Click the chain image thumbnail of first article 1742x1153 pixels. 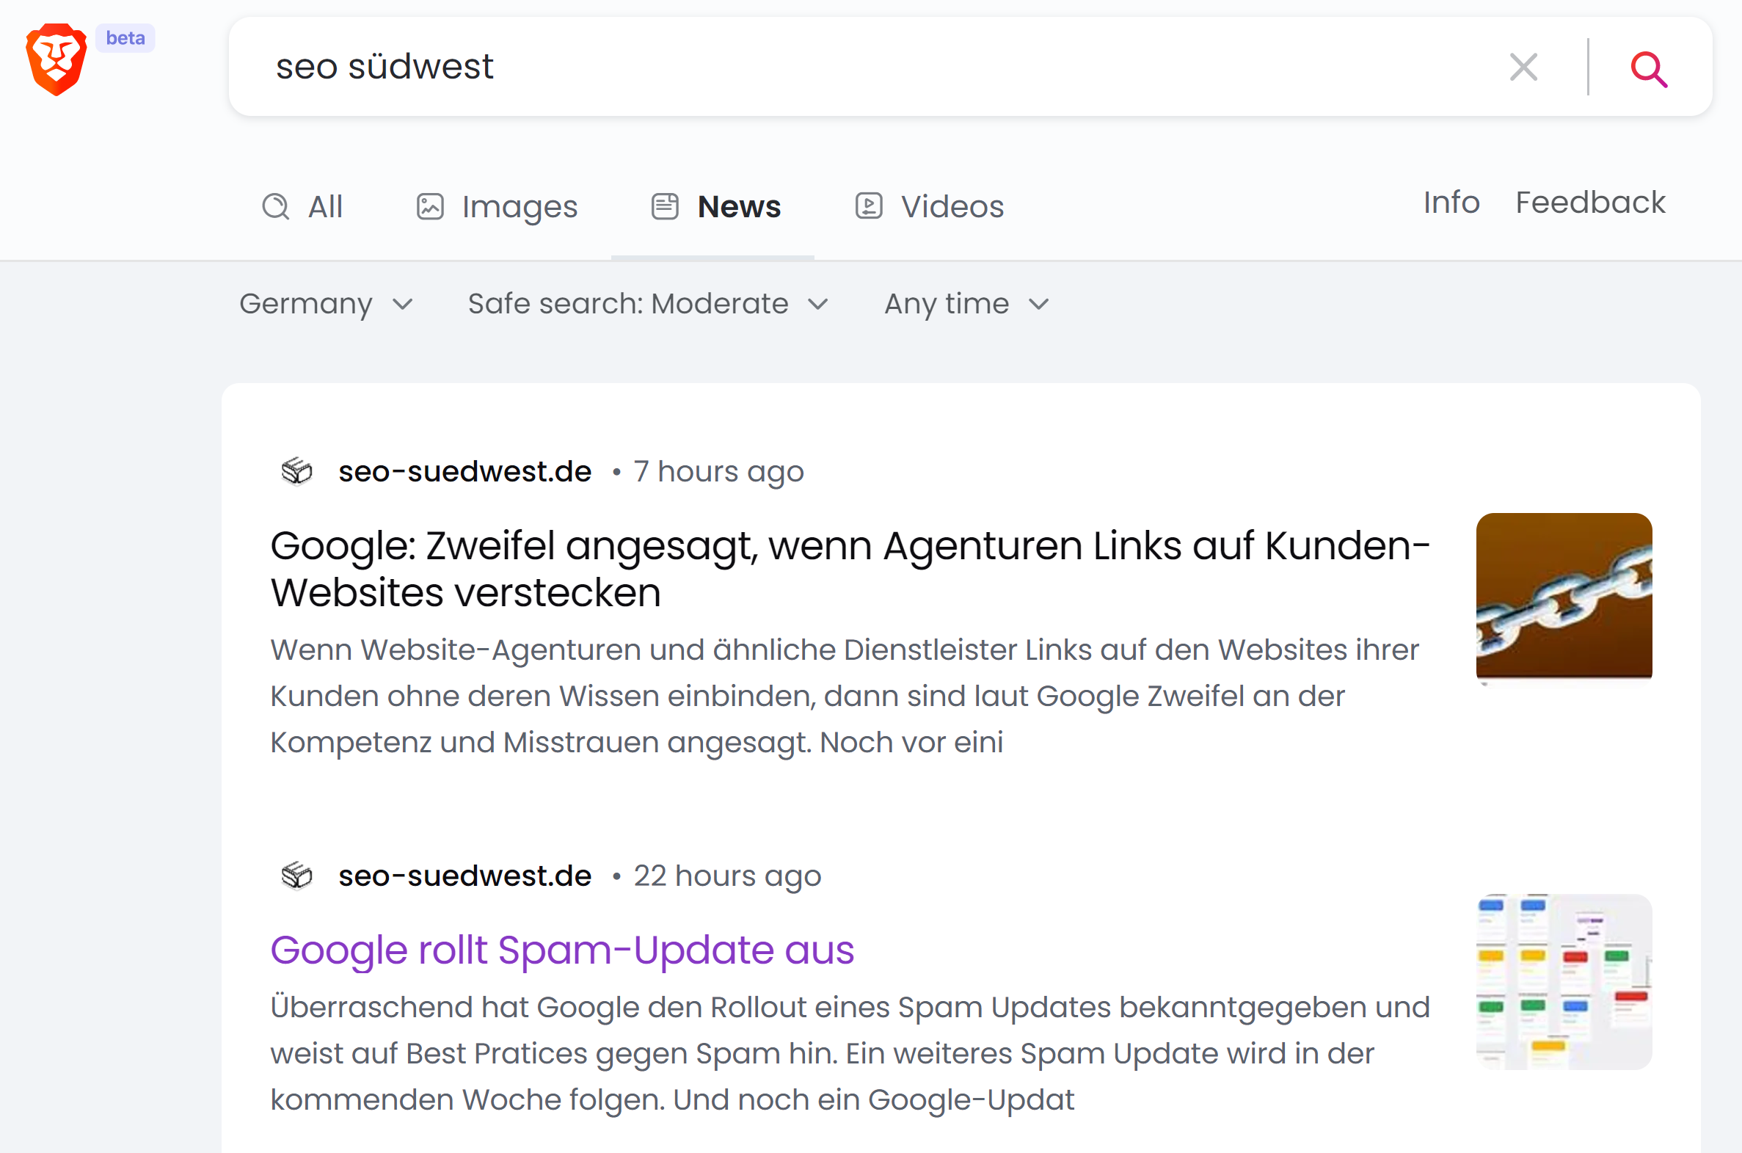click(x=1564, y=596)
